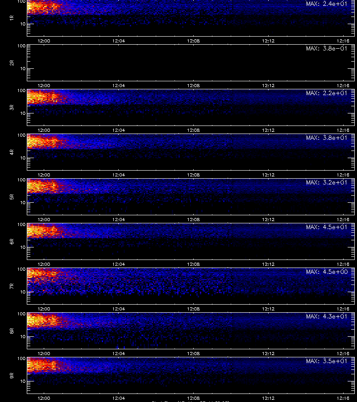Click the 6R panel label
This screenshot has width=357, height=402.
[x=12, y=242]
